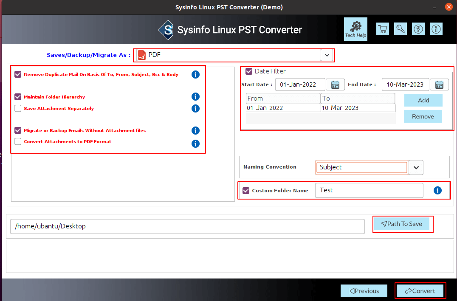Click the key activation icon
457x301 pixels.
coord(401,29)
